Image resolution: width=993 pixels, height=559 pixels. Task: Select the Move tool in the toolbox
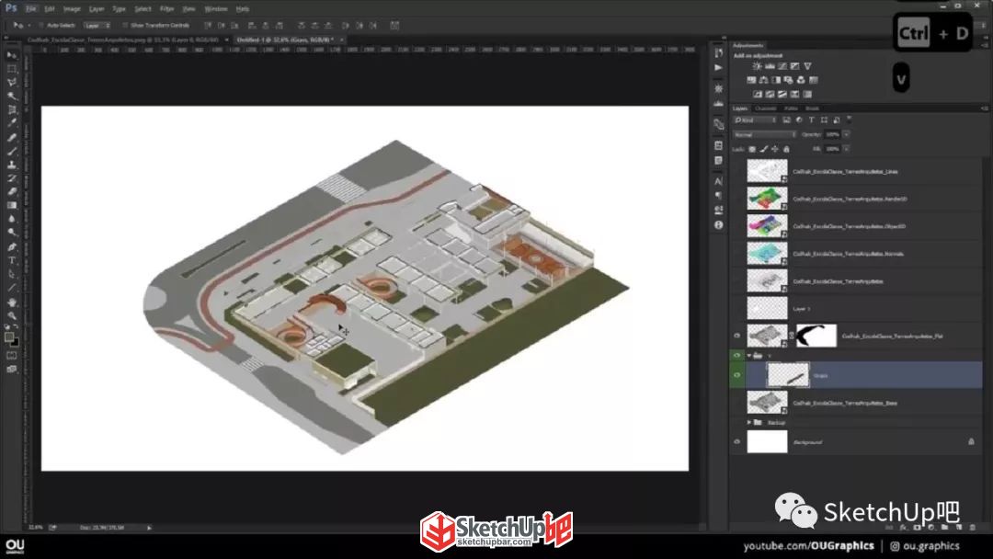12,55
